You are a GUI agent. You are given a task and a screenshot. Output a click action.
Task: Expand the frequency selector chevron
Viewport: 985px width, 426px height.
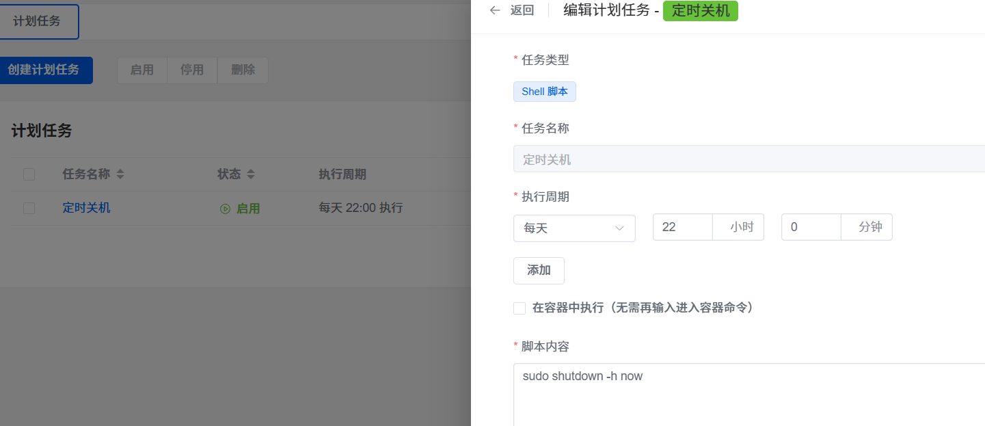click(x=619, y=228)
